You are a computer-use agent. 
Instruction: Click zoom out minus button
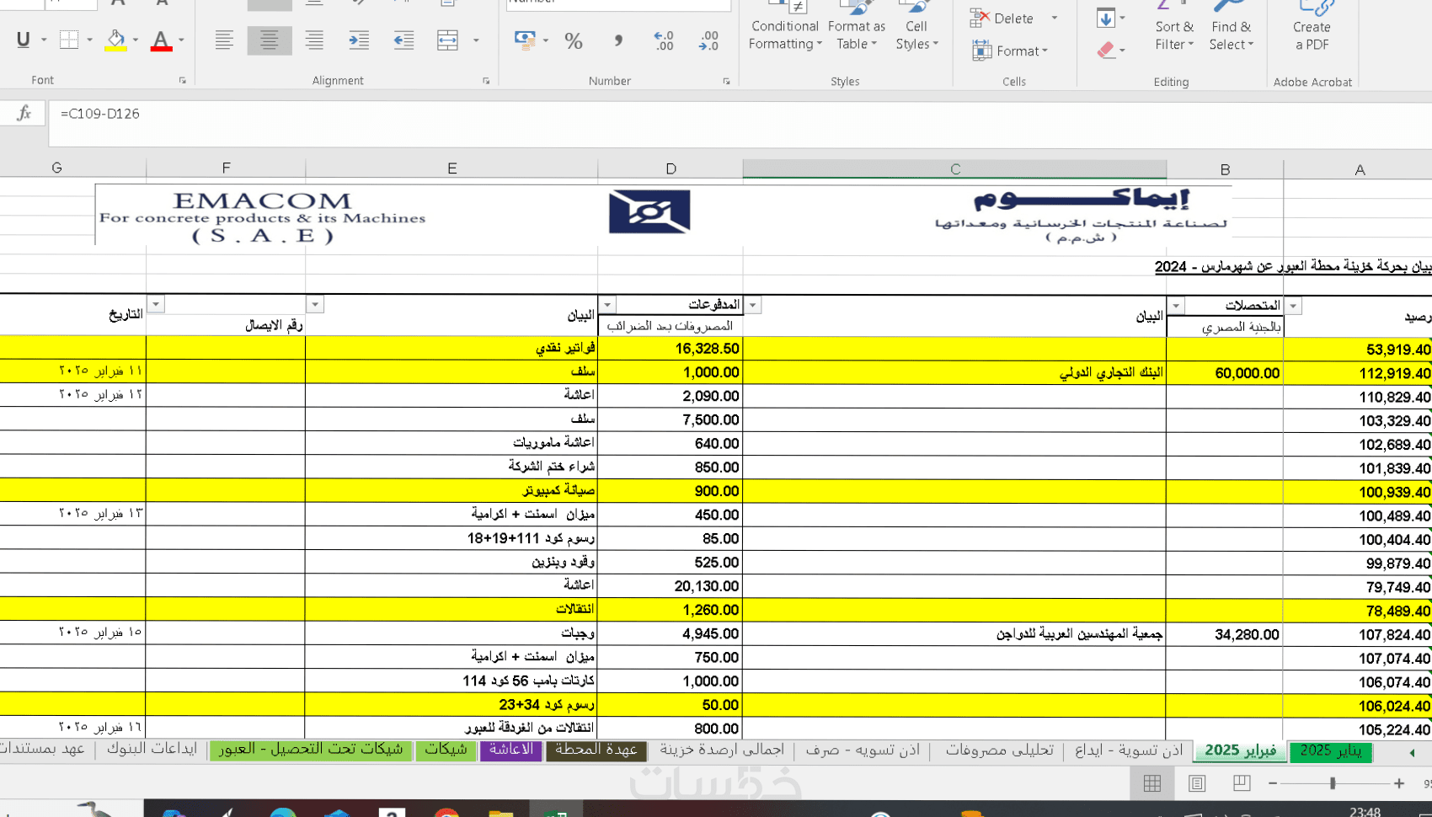click(1273, 783)
